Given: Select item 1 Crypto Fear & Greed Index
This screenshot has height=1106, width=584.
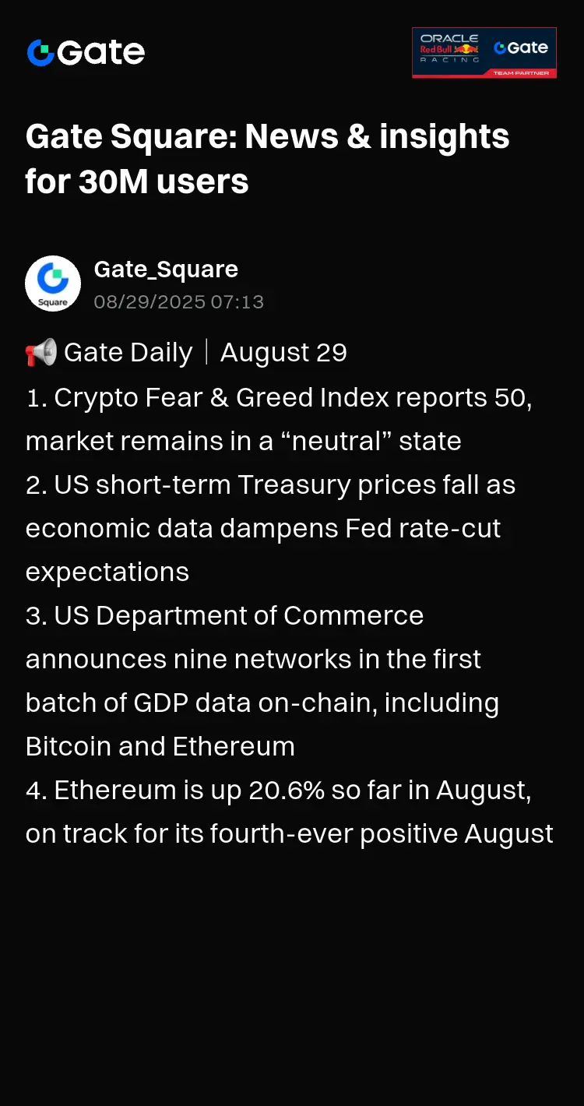Looking at the screenshot, I should coord(279,419).
